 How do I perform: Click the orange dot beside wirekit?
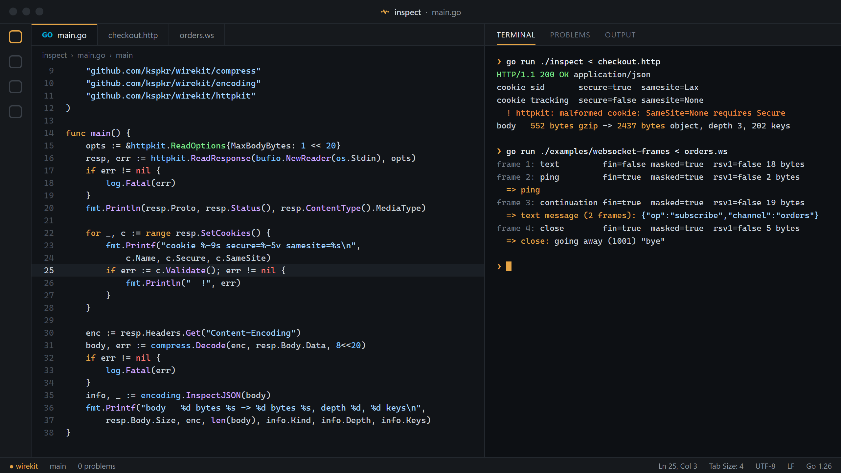11,466
